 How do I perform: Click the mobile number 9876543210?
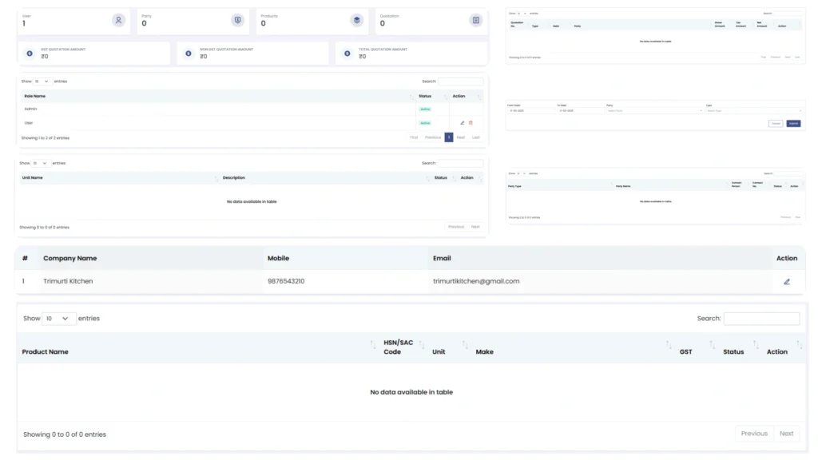[286, 281]
